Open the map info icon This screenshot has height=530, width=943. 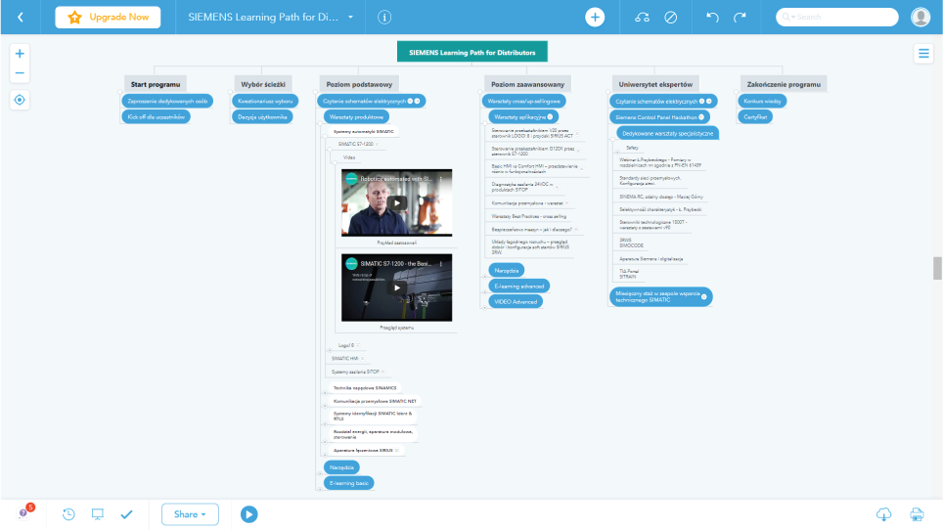(x=384, y=17)
